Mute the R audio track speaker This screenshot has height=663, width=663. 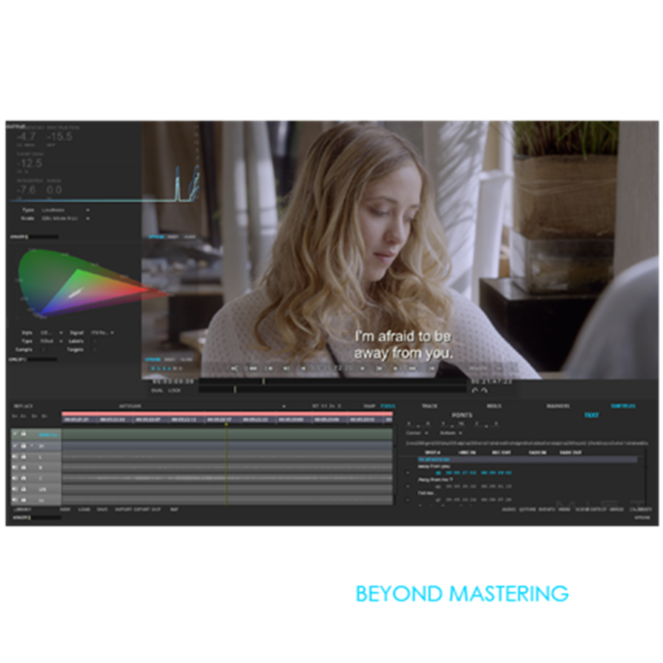(x=15, y=467)
